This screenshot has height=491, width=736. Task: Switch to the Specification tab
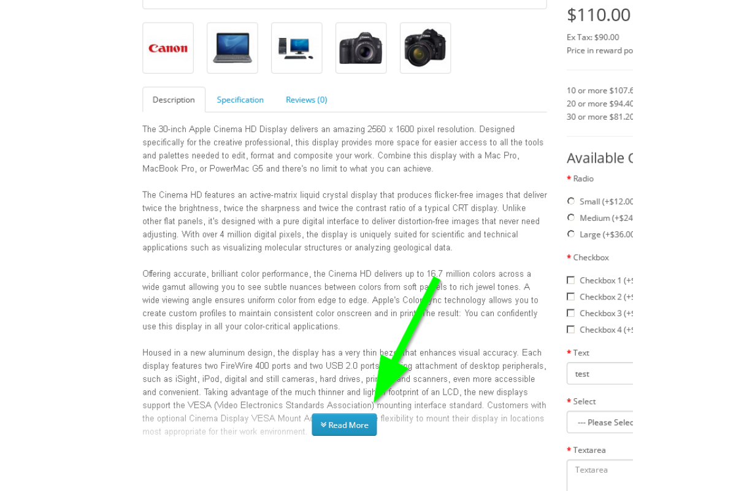240,99
